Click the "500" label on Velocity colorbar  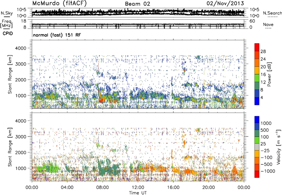[x=265, y=130]
